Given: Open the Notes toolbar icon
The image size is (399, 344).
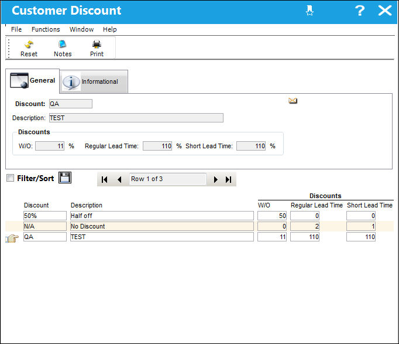Looking at the screenshot, I should point(63,44).
